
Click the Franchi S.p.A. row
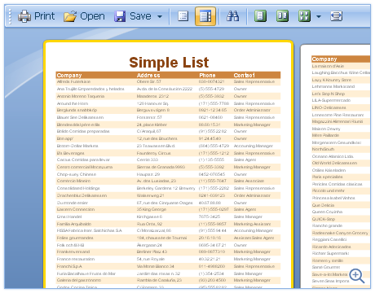tap(168, 266)
